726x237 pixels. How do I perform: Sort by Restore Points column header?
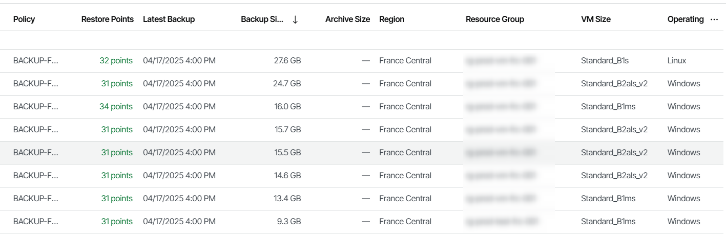(108, 19)
